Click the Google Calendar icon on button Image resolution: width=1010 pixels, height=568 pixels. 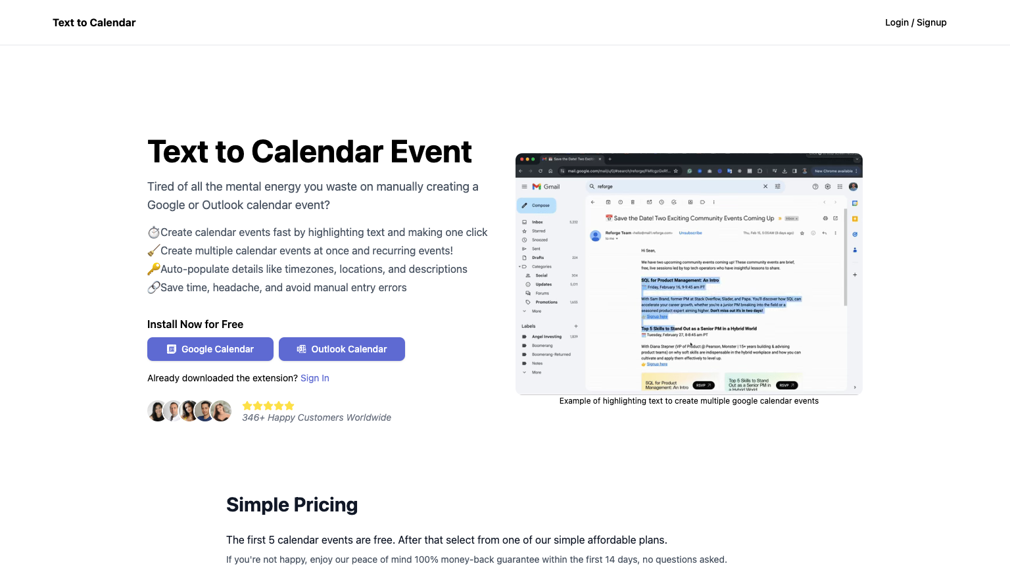172,349
